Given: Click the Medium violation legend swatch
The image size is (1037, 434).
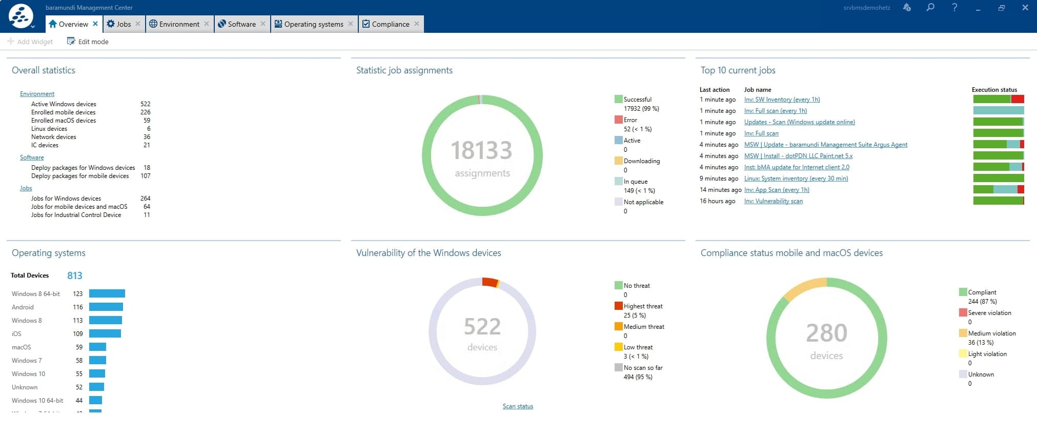Looking at the screenshot, I should coord(963,333).
